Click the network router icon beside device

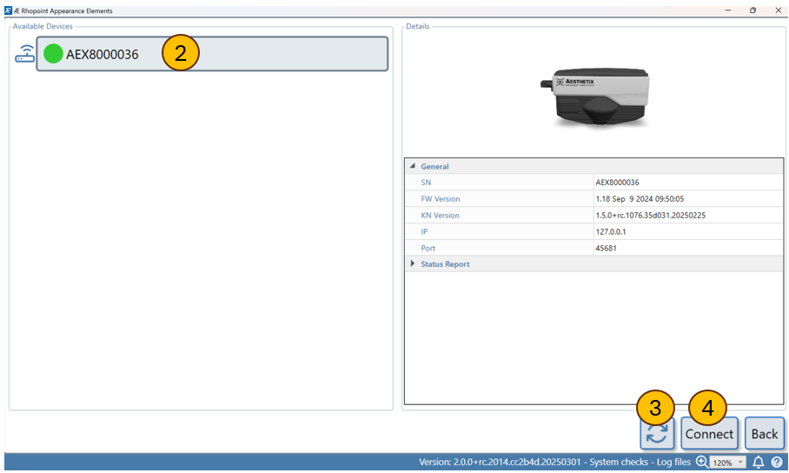pos(23,55)
